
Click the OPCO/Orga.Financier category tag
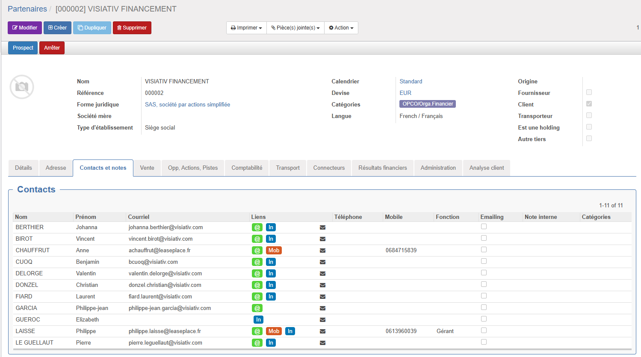(428, 104)
